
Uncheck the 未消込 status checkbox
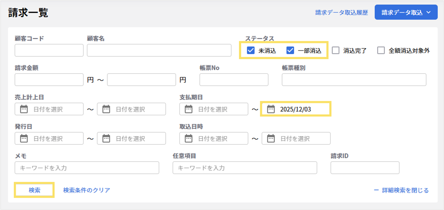coord(251,50)
